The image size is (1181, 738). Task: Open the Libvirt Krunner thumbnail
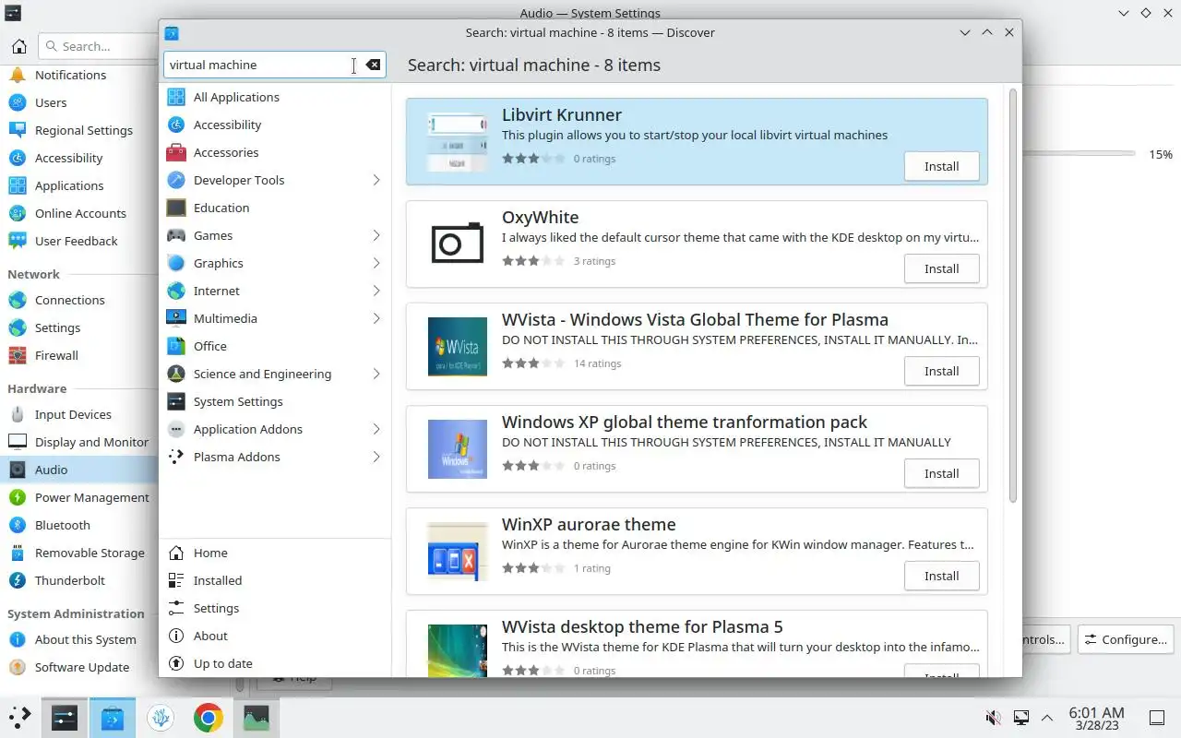458,141
